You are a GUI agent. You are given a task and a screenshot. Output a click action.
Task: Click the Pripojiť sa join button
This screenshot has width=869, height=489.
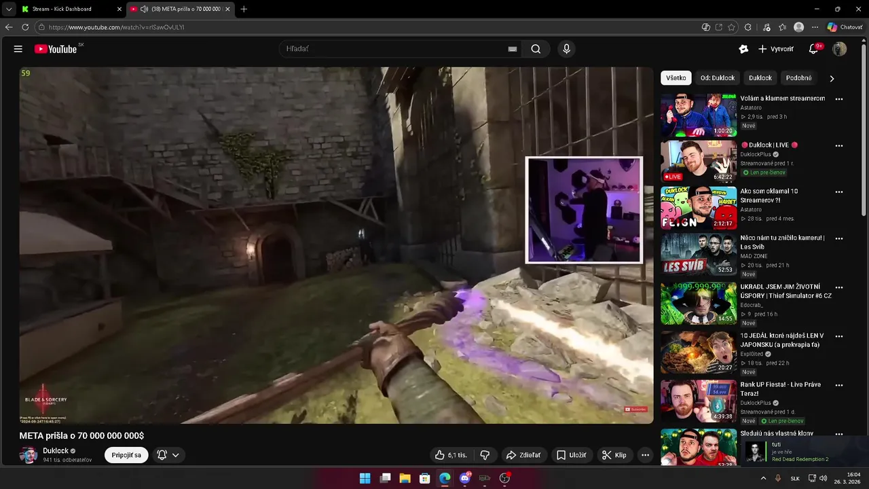click(x=126, y=455)
